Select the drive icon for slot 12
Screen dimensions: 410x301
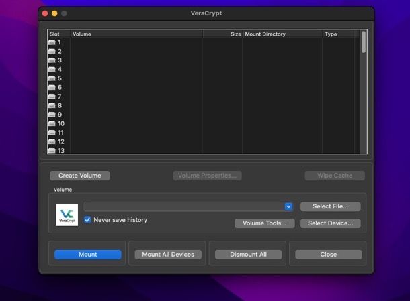click(52, 141)
